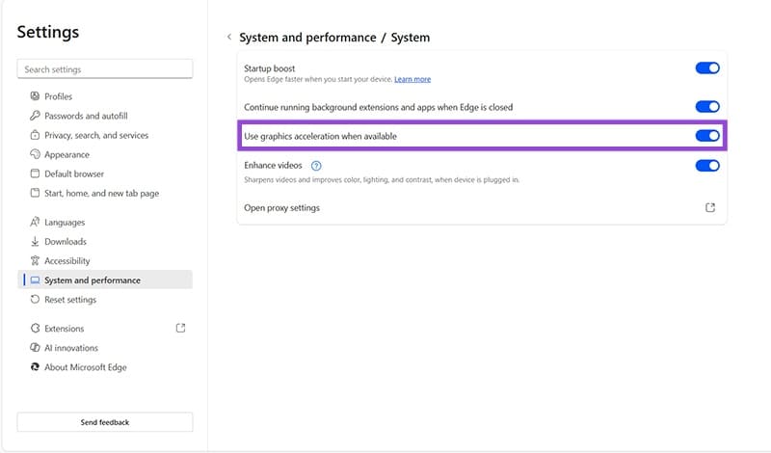This screenshot has width=771, height=453.
Task: Open Passwords and autofill settings
Action: click(105, 116)
